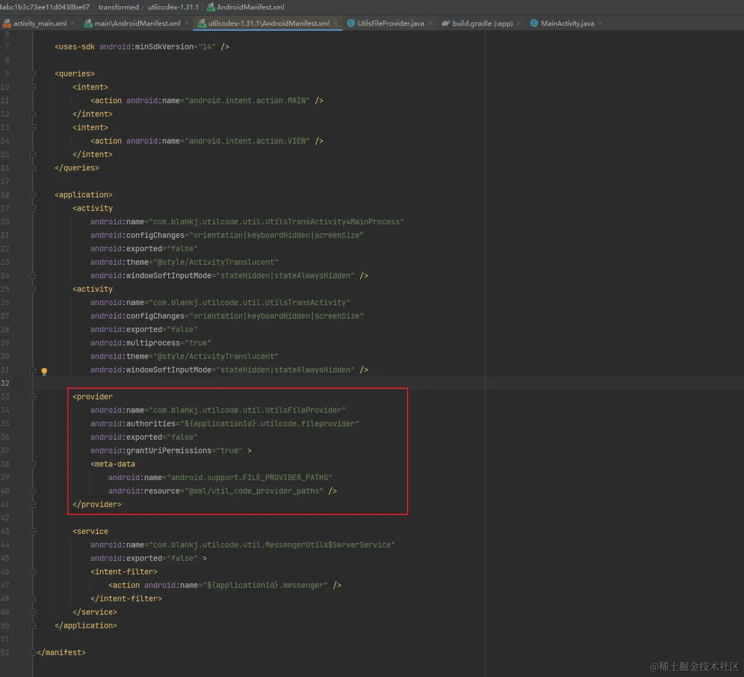Click the UtilsFileProvider name in the provider block

[x=303, y=410]
